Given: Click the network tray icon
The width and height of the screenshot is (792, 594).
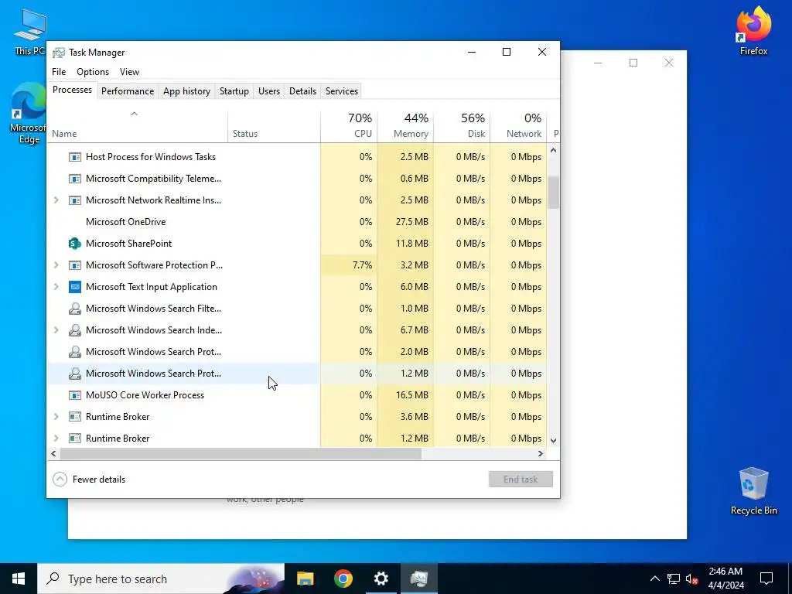Looking at the screenshot, I should (674, 579).
